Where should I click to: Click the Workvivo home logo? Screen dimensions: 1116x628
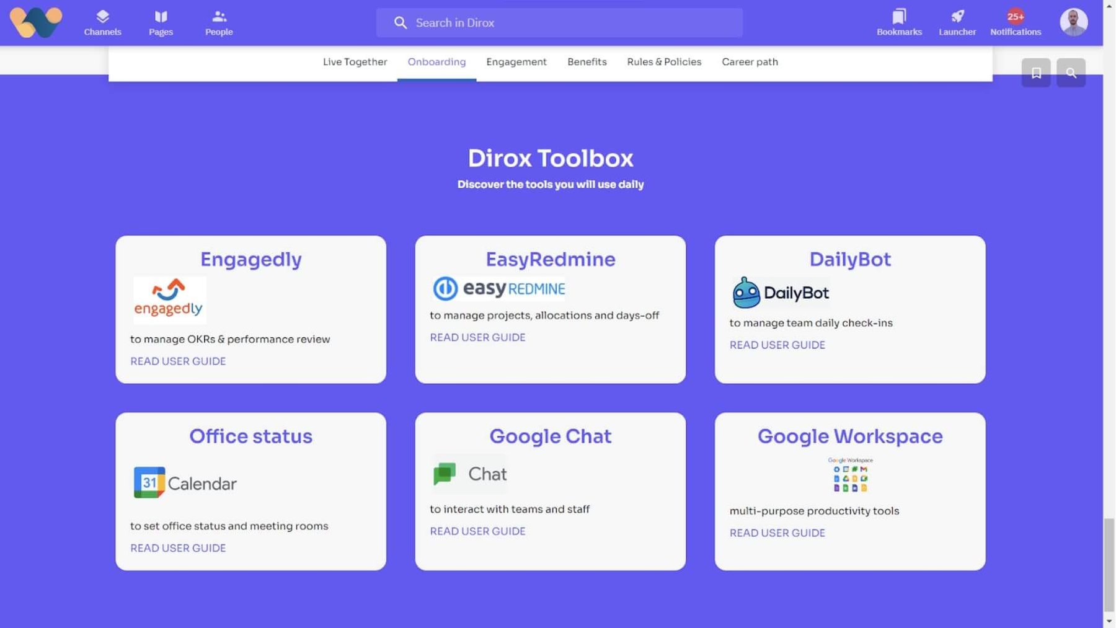point(35,22)
